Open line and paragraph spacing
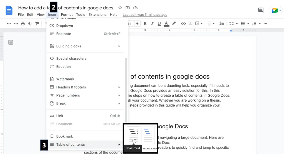 (x=222, y=24)
